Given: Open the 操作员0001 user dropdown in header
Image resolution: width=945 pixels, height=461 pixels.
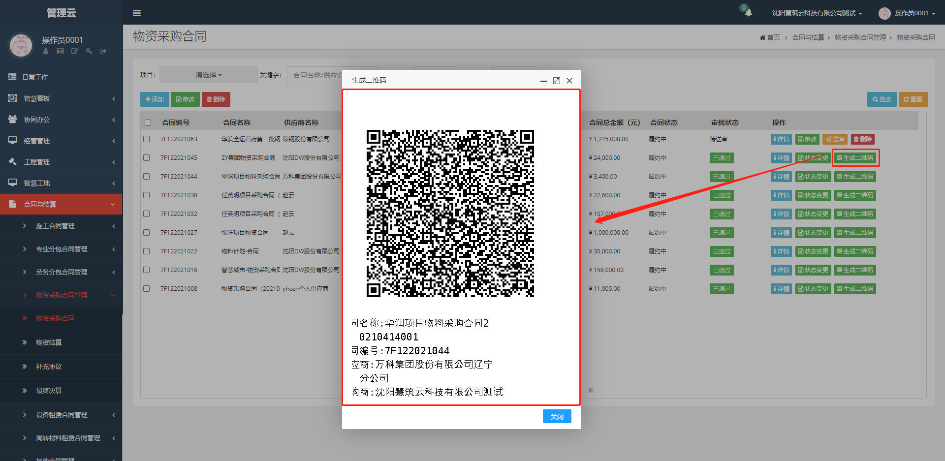Looking at the screenshot, I should click(x=907, y=13).
